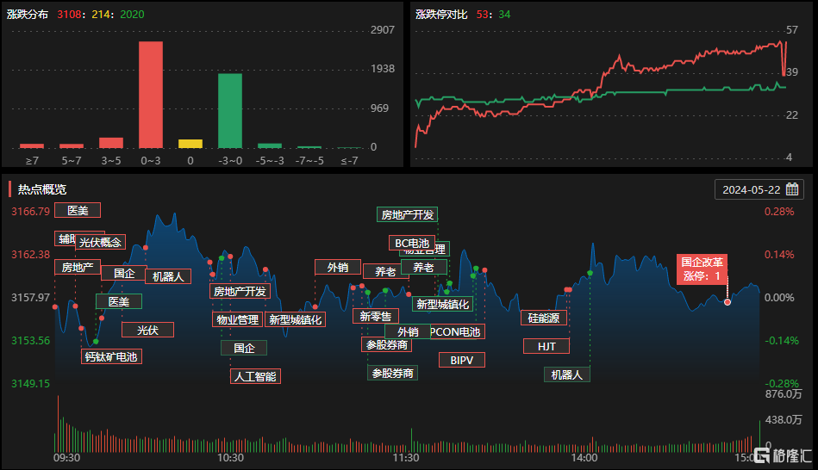Click the 热点概览 section header
Viewport: 818px width, 470px height.
pyautogui.click(x=42, y=189)
